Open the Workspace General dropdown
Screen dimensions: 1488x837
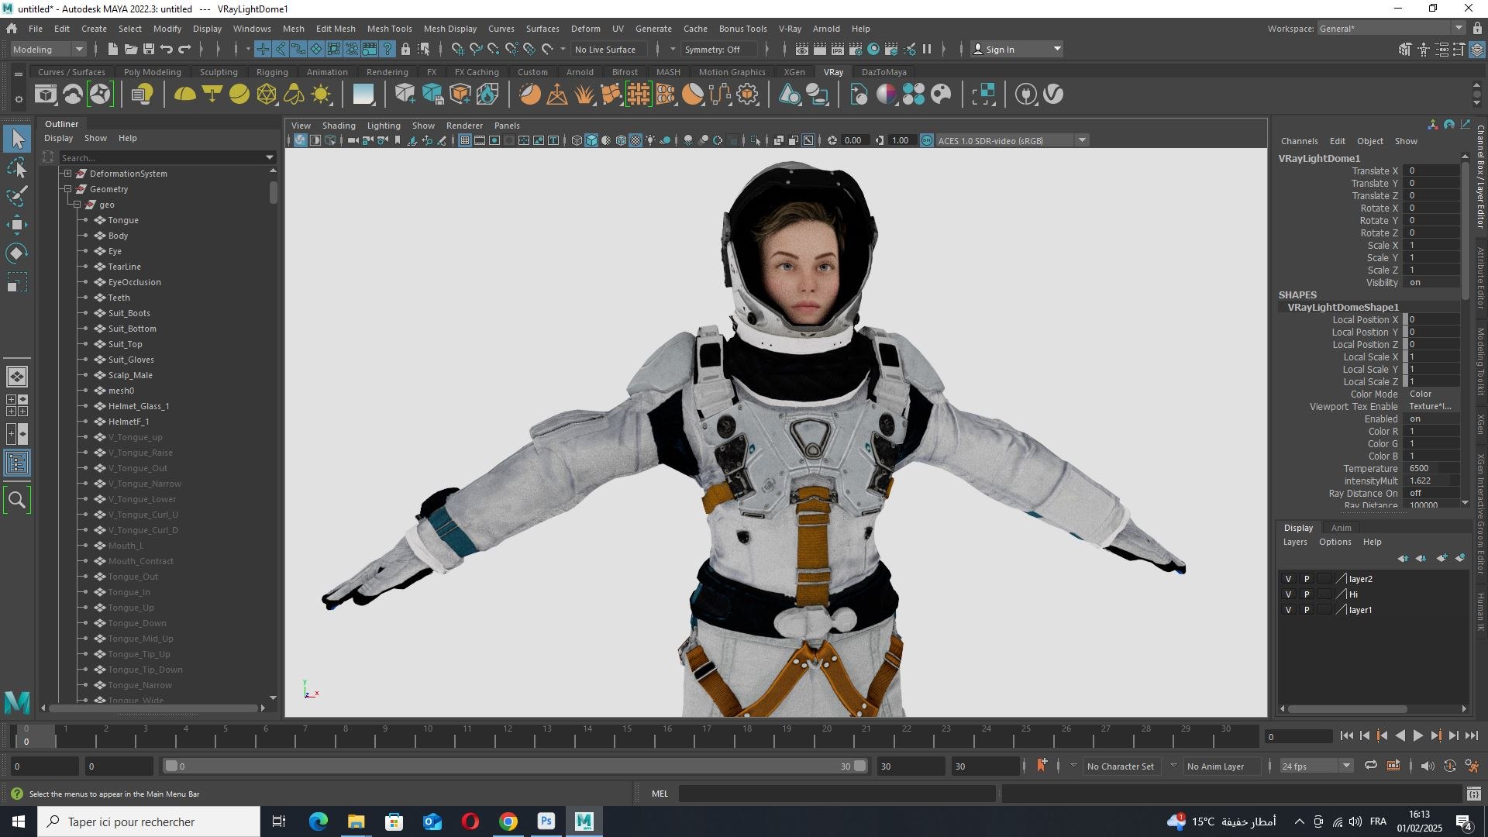(x=1390, y=29)
